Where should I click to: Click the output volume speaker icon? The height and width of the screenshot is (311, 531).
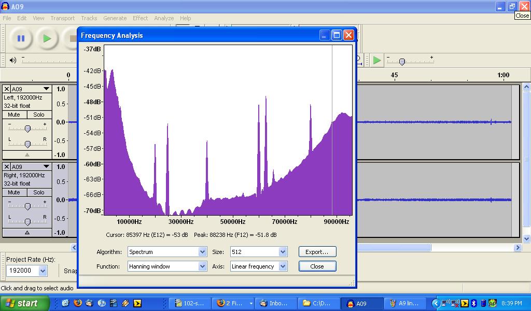pos(13,60)
